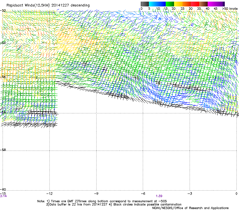Click the '0' longitude axis label
239x210 pixels.
pos(236,194)
